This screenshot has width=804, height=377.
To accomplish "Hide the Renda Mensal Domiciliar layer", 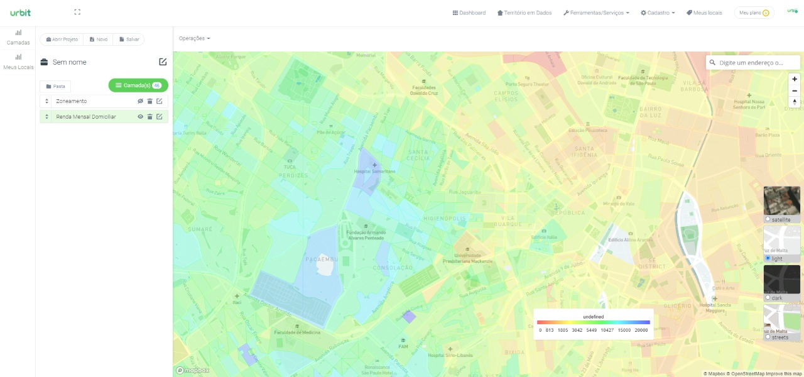I will (141, 117).
